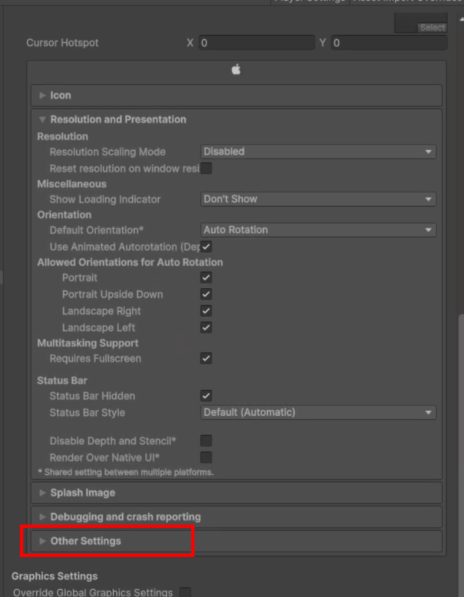
Task: Expand the Icon section
Action: click(x=60, y=96)
